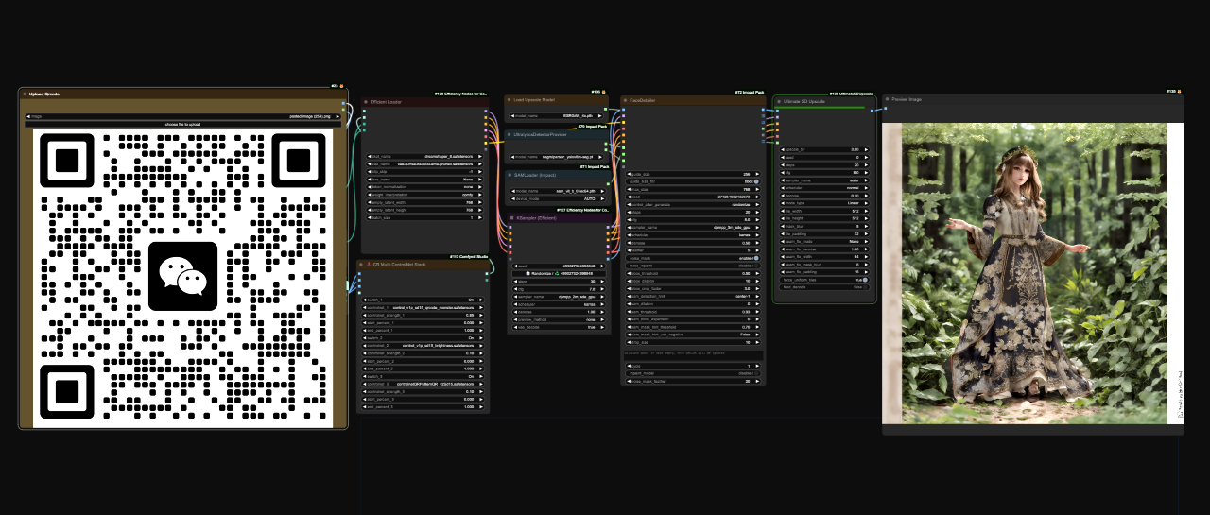Click seed value field in KSampler (Efficient)
This screenshot has height=515, width=1210.
pos(558,266)
